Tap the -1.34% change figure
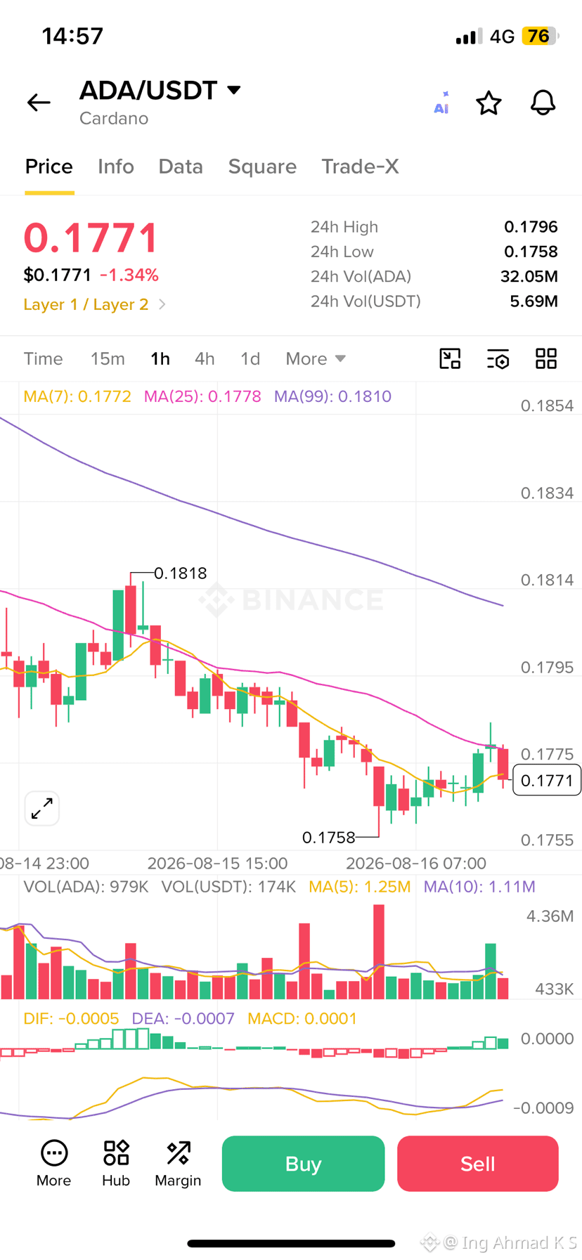582x1260 pixels. (x=129, y=275)
